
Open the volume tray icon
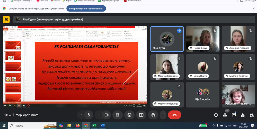click(x=229, y=126)
